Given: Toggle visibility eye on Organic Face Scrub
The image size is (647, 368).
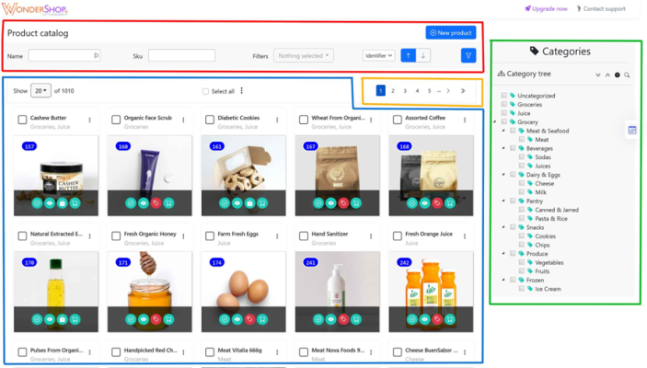Looking at the screenshot, I should [144, 203].
